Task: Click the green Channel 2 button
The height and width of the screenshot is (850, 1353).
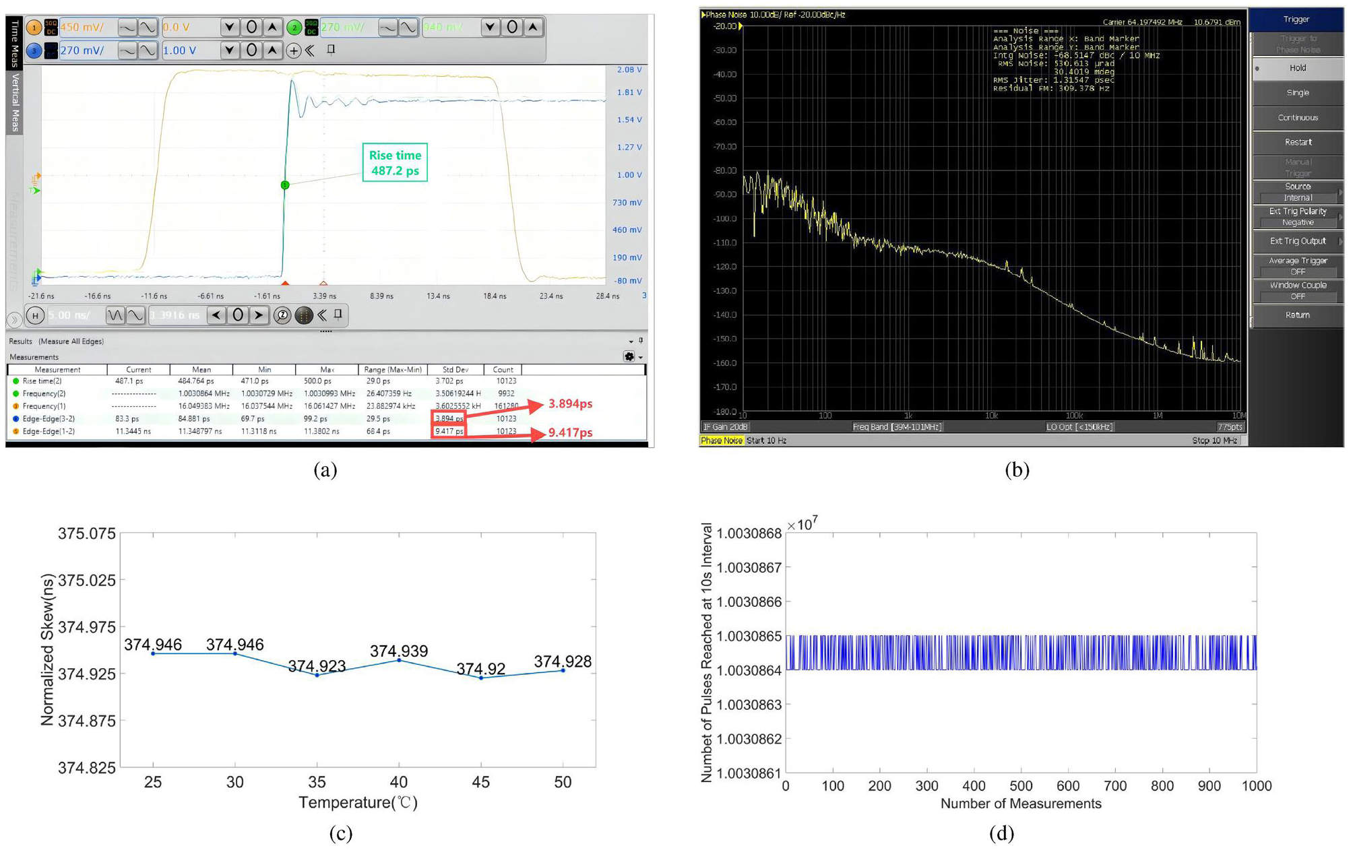Action: (x=294, y=28)
